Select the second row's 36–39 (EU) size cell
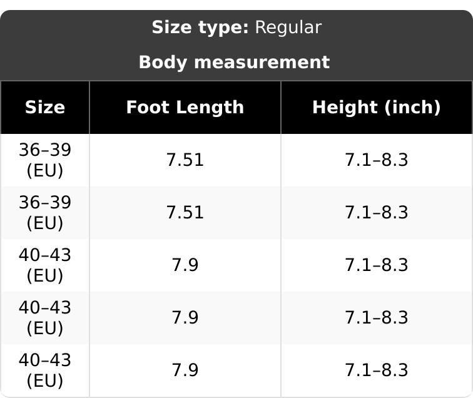The width and height of the screenshot is (473, 398). [x=45, y=212]
